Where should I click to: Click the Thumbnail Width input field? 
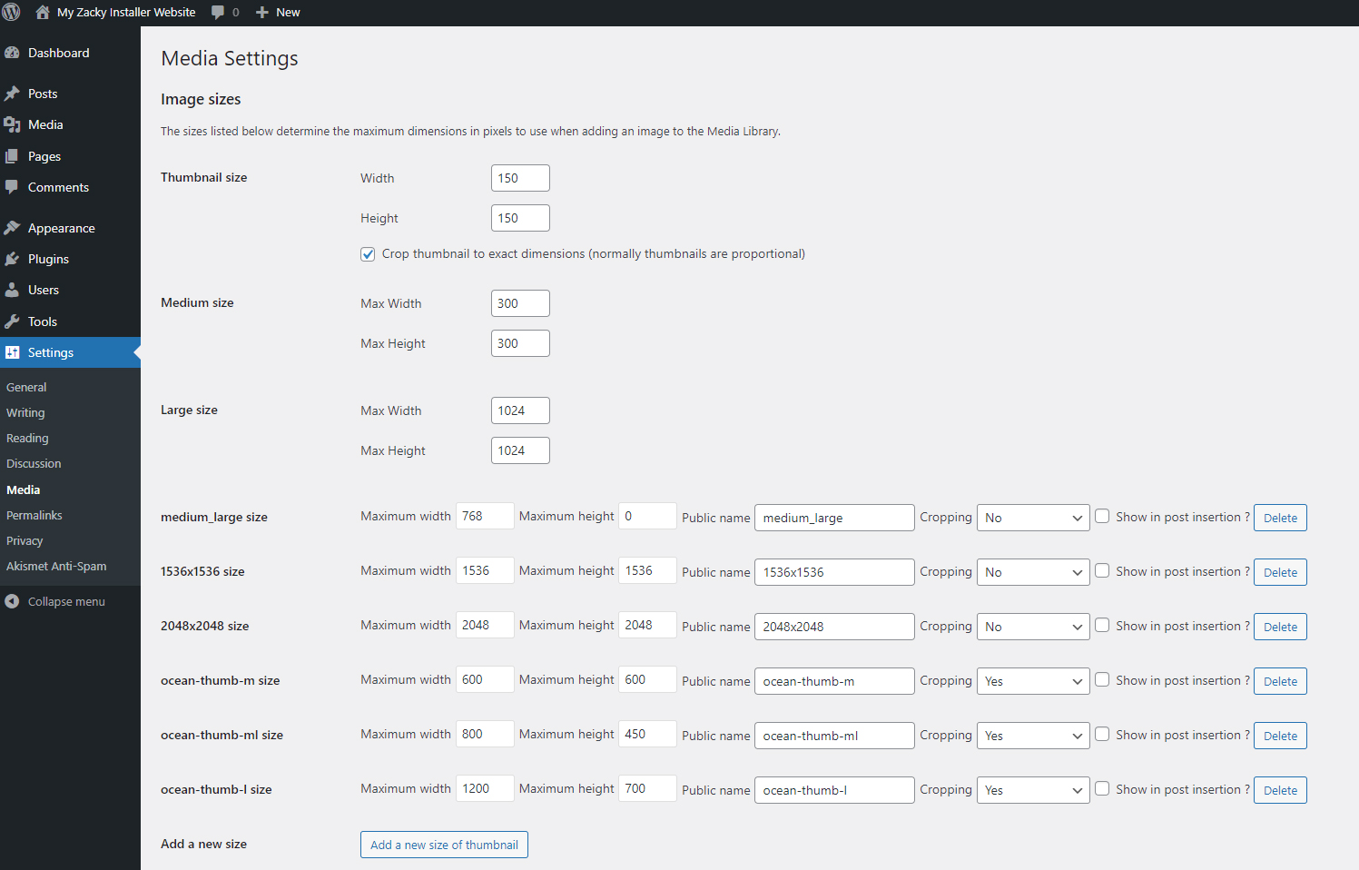tap(520, 177)
